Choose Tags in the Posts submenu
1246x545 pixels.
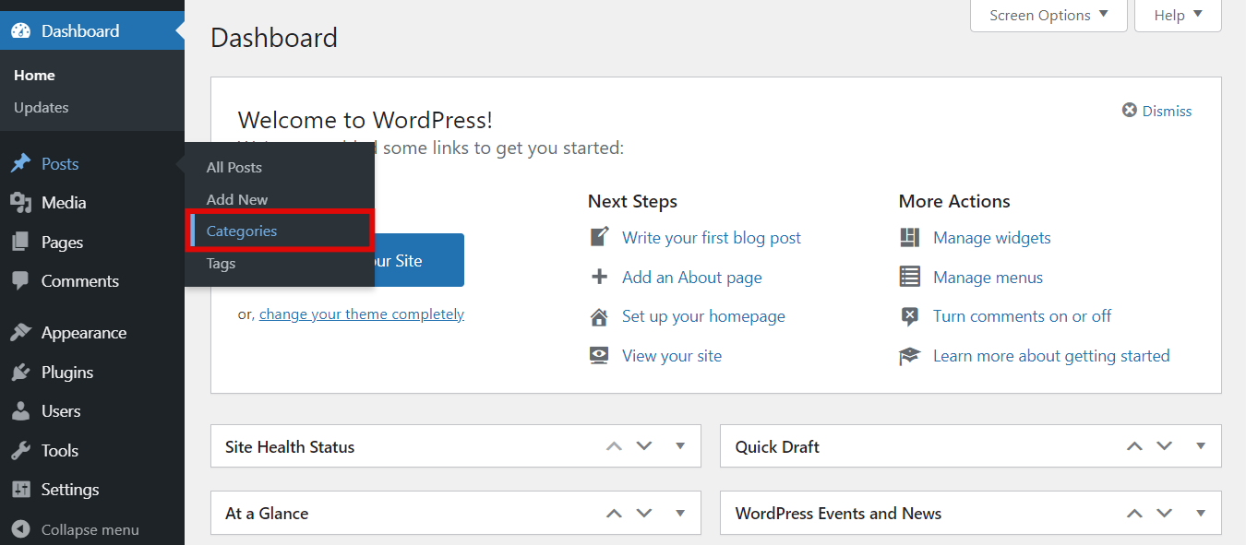221,263
